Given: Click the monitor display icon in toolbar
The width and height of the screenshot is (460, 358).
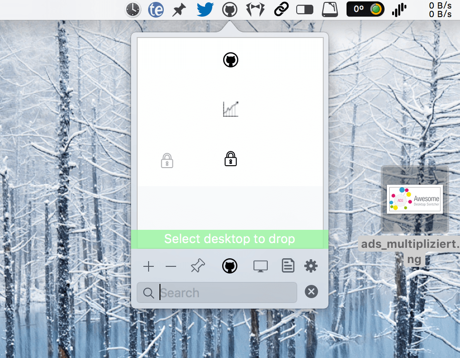Looking at the screenshot, I should (x=260, y=266).
